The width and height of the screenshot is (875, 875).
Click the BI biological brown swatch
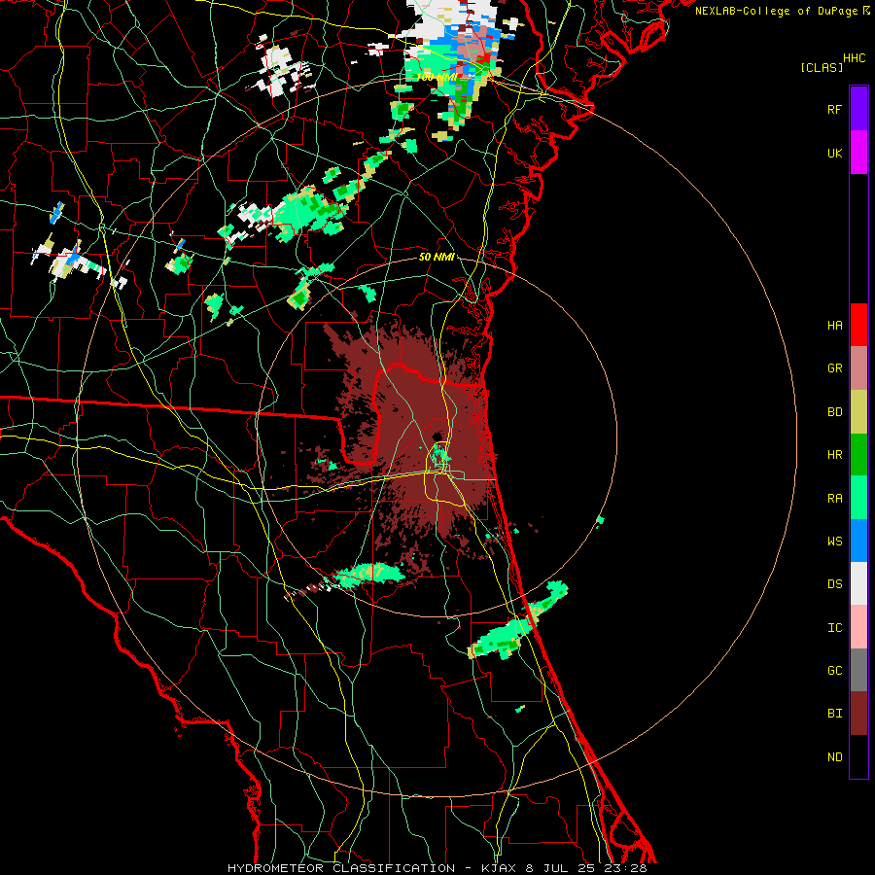coord(858,714)
